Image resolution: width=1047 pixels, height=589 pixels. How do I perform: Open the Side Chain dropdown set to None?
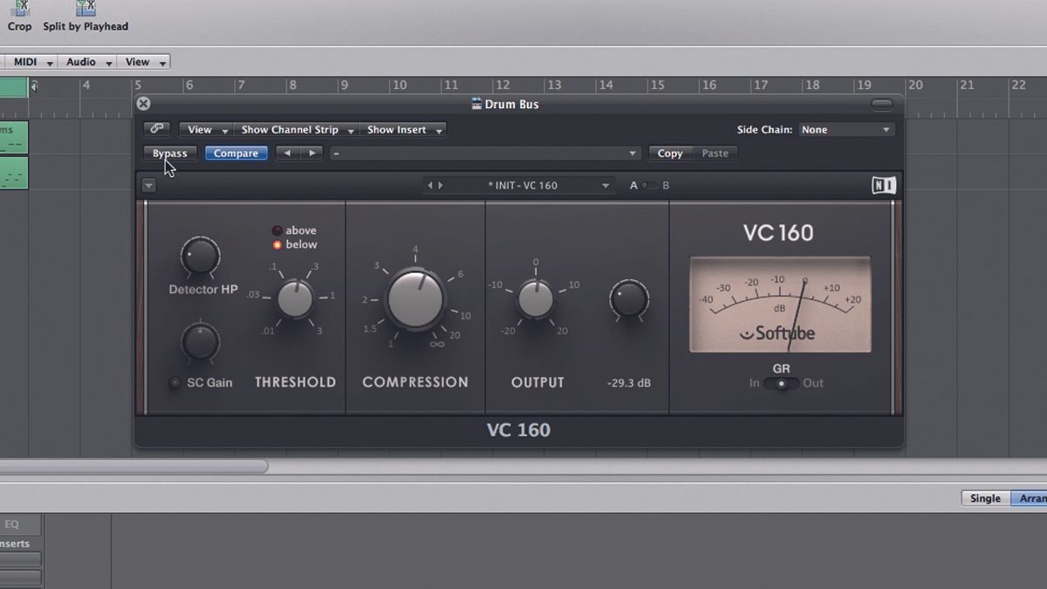pyautogui.click(x=845, y=128)
